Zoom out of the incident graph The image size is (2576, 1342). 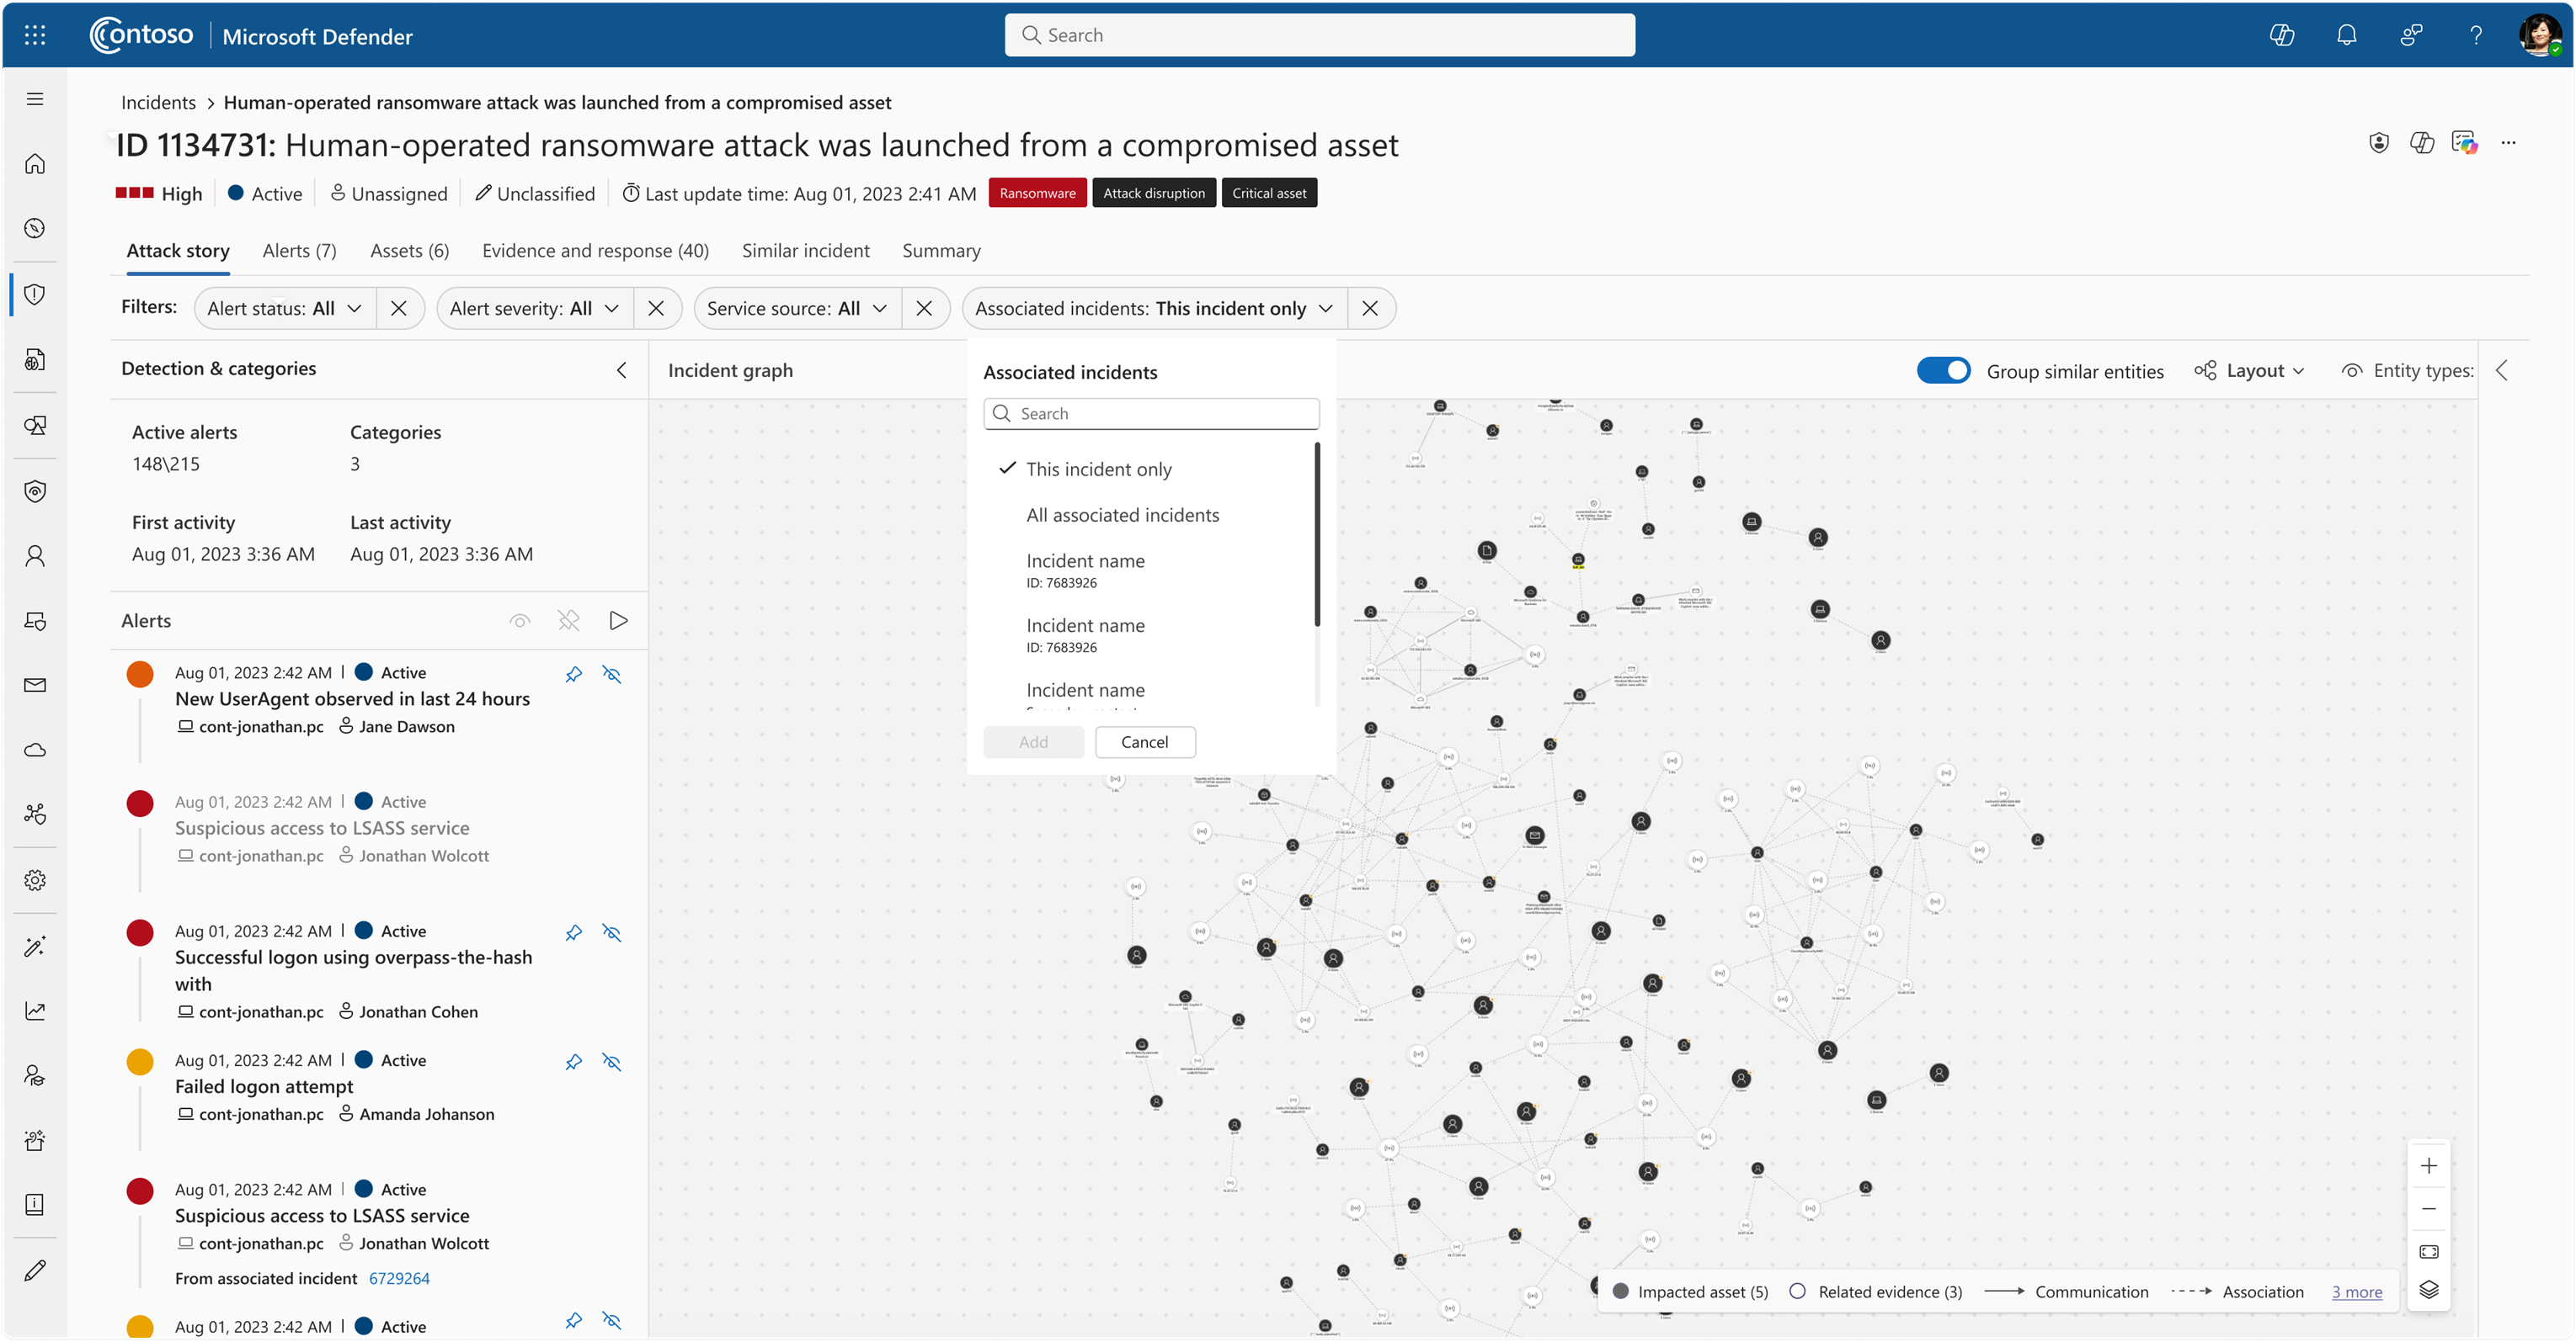click(x=2428, y=1208)
